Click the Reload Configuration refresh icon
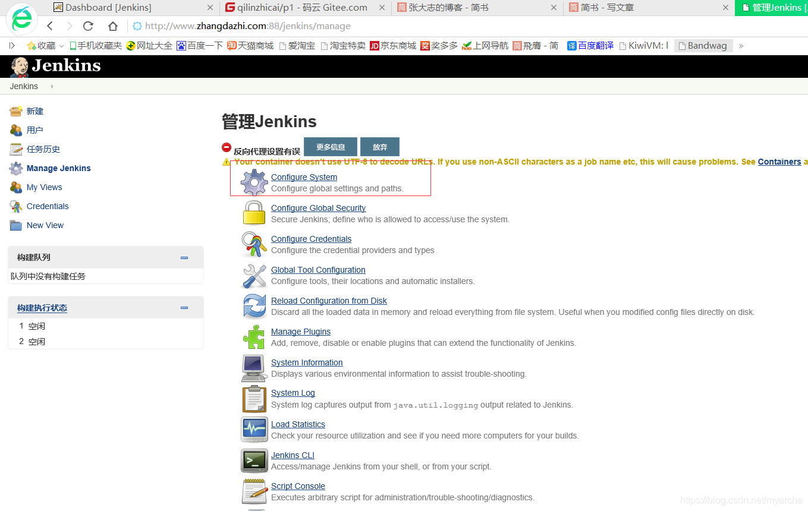This screenshot has width=808, height=511. (x=254, y=306)
